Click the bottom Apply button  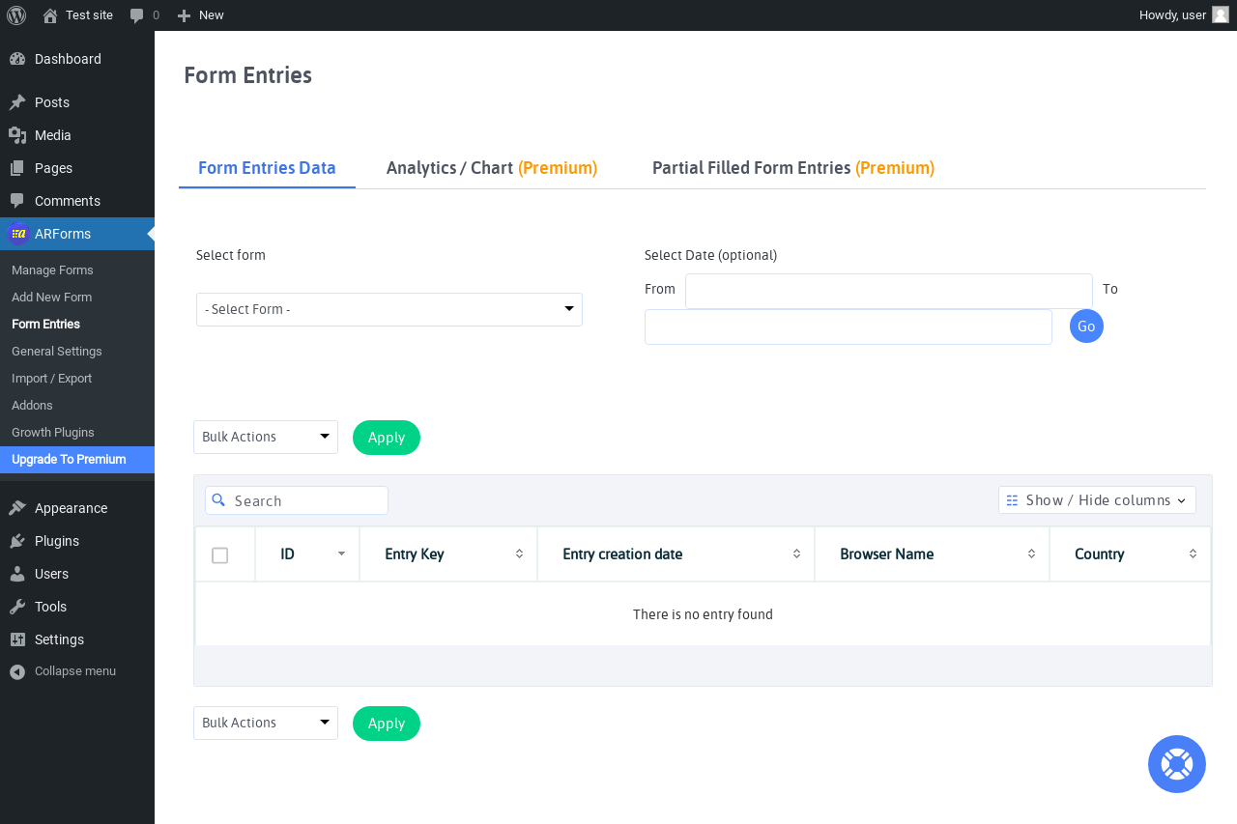point(387,724)
